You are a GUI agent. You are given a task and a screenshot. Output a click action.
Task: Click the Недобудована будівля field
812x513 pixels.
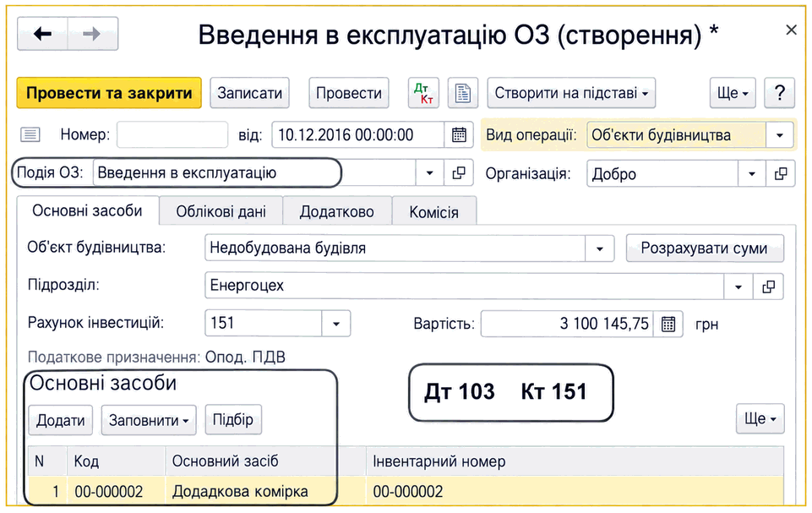(395, 248)
